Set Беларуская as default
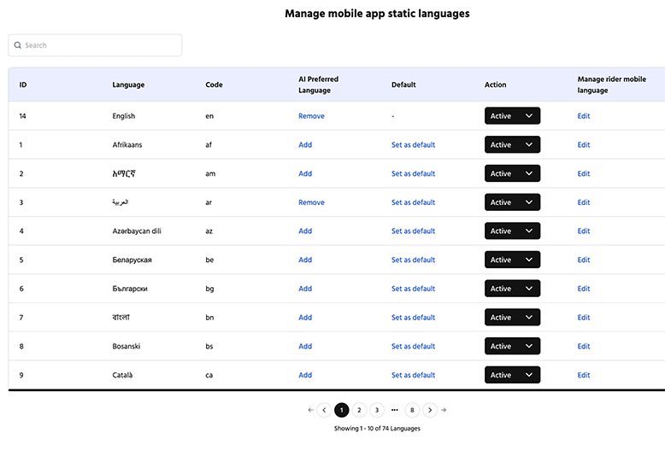The image size is (665, 456). tap(413, 260)
